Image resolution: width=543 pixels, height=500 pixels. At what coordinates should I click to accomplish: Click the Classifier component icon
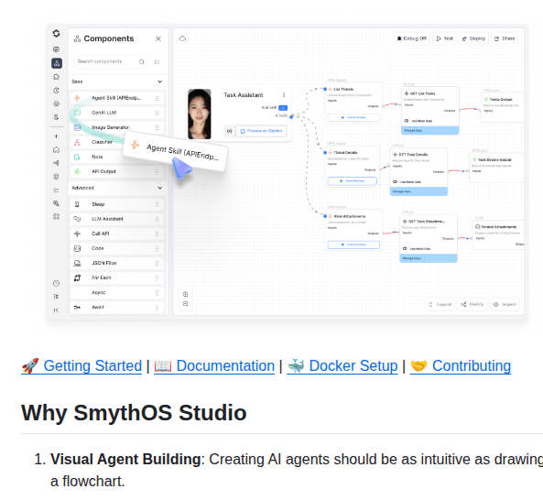[x=77, y=142]
